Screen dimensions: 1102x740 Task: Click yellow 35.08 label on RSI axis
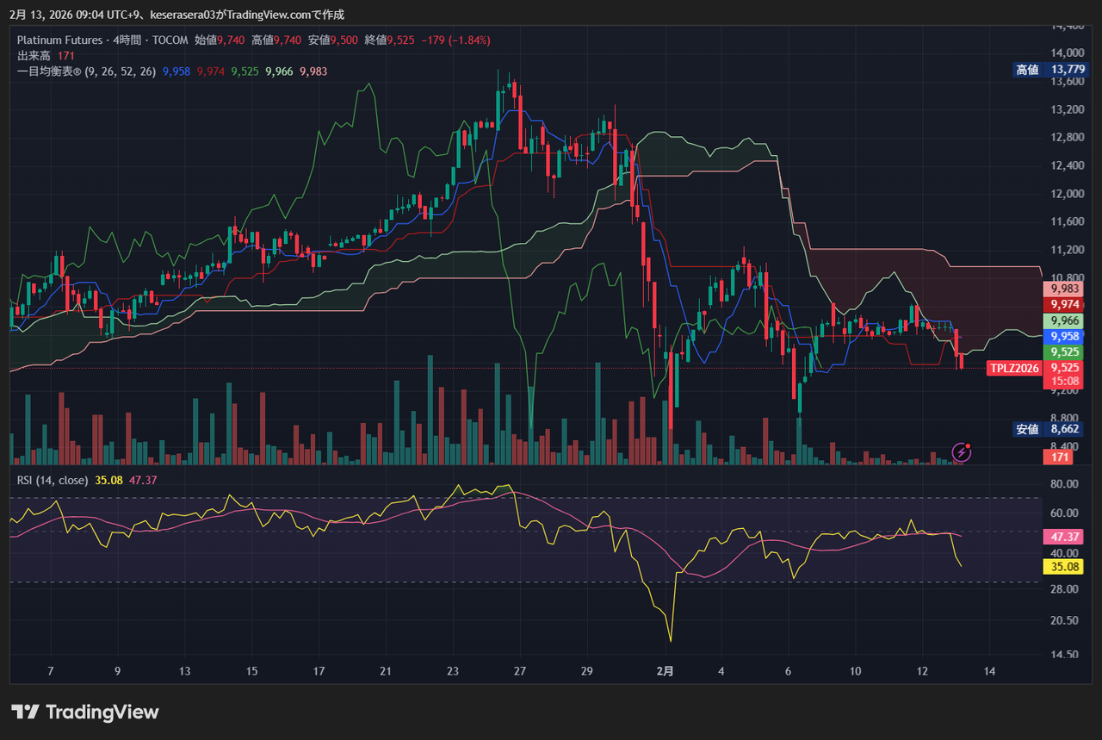click(x=1062, y=567)
